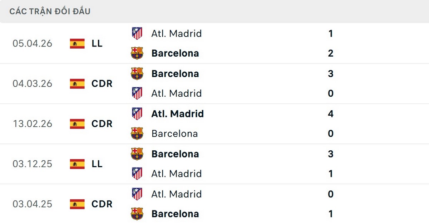Screen dimensions: 429x223
Task: Click the score 4 in the 13.02.26 match
Action: (331, 114)
